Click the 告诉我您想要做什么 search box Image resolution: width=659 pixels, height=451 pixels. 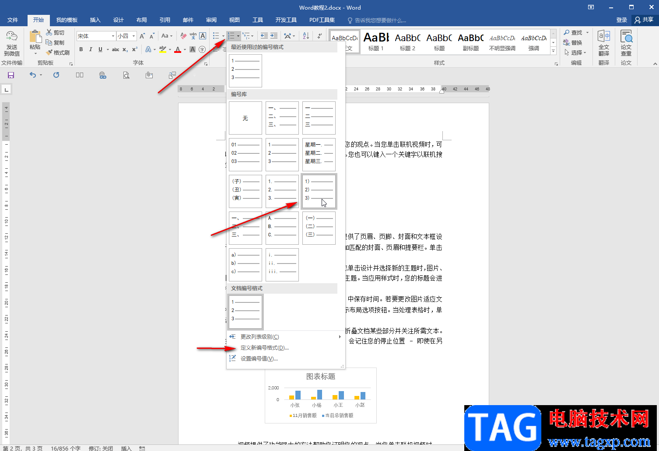377,20
